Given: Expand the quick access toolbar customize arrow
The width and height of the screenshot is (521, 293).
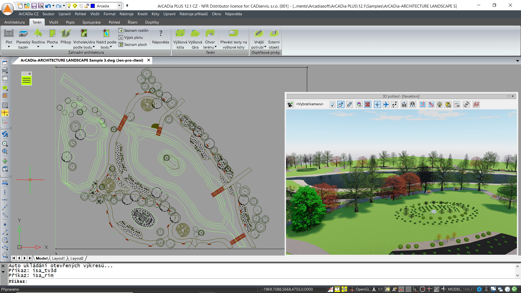Looking at the screenshot, I should (x=127, y=6).
